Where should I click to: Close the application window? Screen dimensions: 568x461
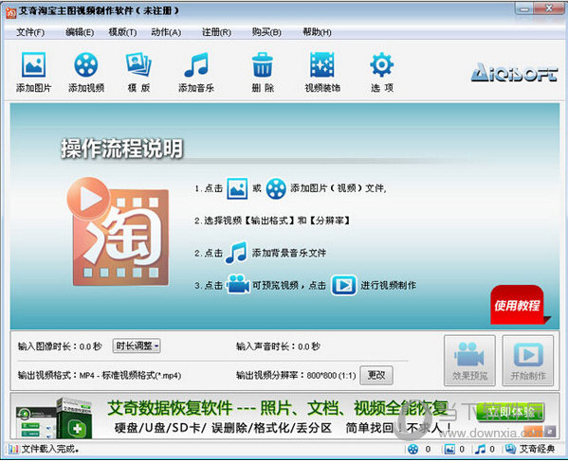tap(549, 9)
